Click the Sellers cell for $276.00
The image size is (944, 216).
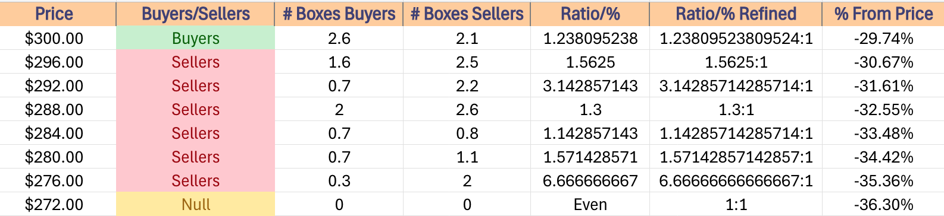(195, 181)
